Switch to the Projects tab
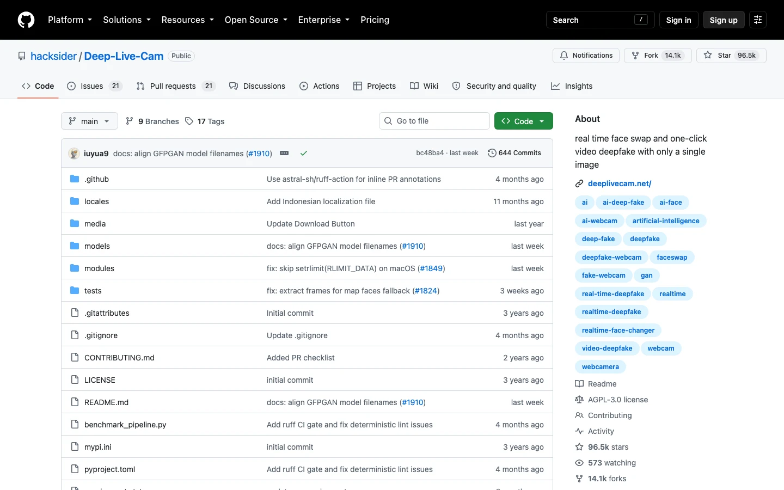The width and height of the screenshot is (784, 490). (x=375, y=86)
